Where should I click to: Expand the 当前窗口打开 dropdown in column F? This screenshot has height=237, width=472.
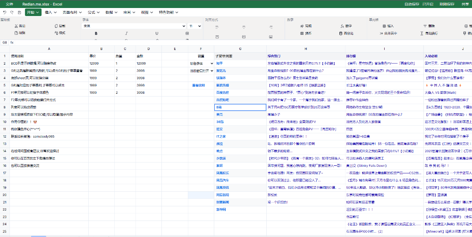pyautogui.click(x=211, y=70)
